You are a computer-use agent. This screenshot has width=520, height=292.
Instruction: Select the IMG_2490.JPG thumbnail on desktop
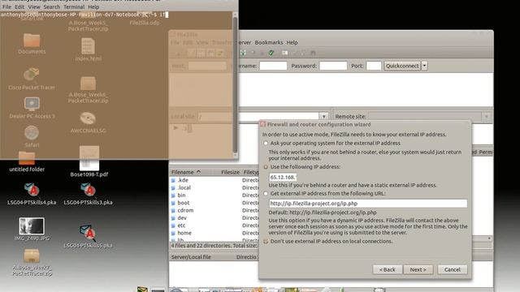tap(32, 226)
